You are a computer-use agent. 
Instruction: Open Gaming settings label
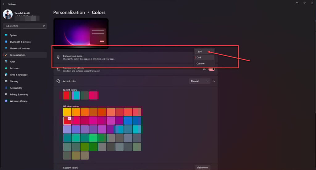tap(14, 81)
